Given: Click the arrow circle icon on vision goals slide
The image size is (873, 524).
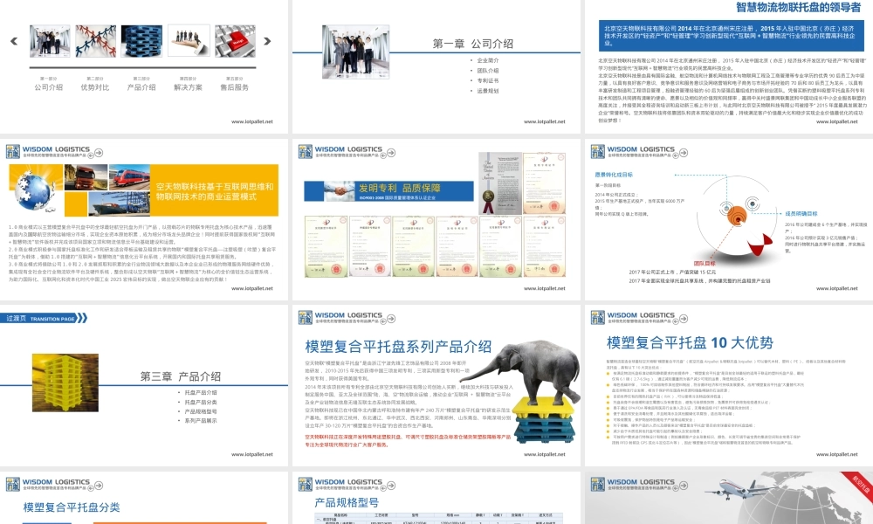Looking at the screenshot, I should coord(684,153).
